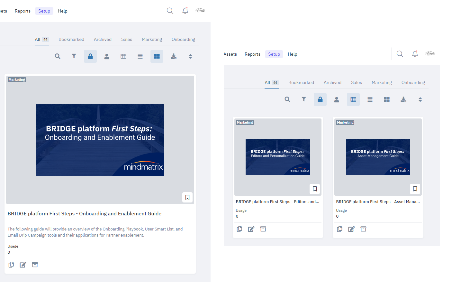452x282 pixels.
Task: Select large tile view in left panel
Action: click(x=157, y=56)
